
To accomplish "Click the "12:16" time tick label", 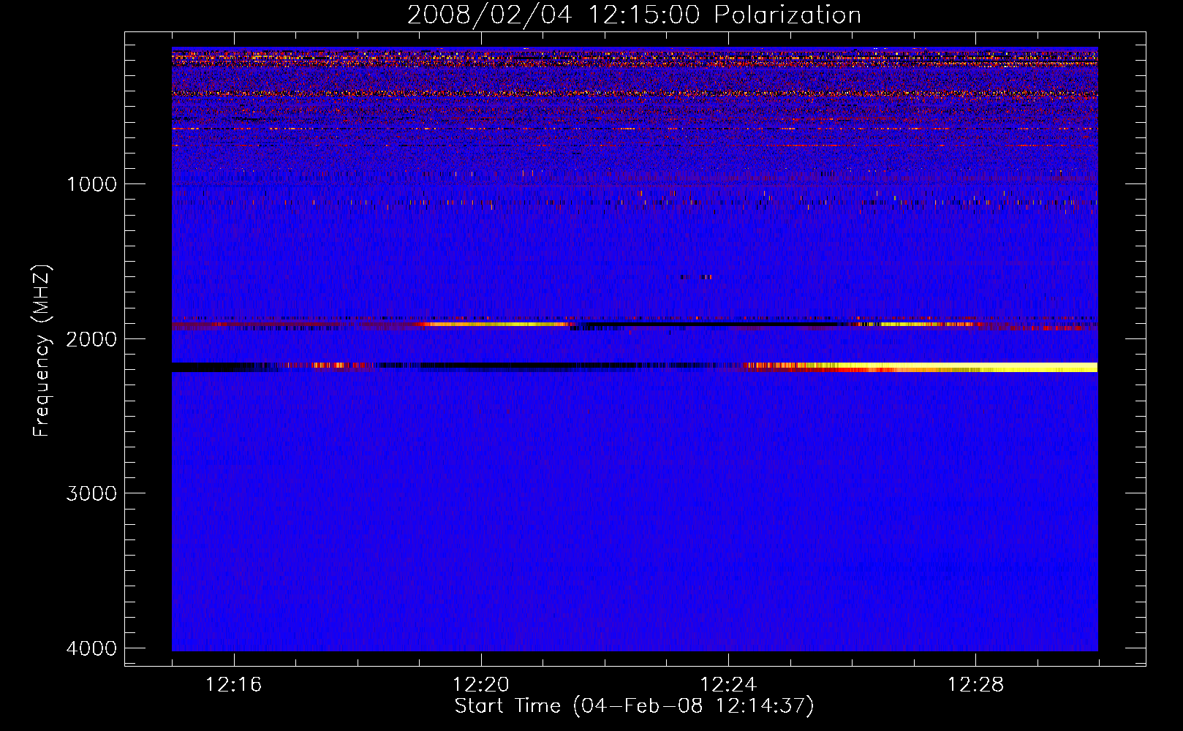I will (234, 685).
